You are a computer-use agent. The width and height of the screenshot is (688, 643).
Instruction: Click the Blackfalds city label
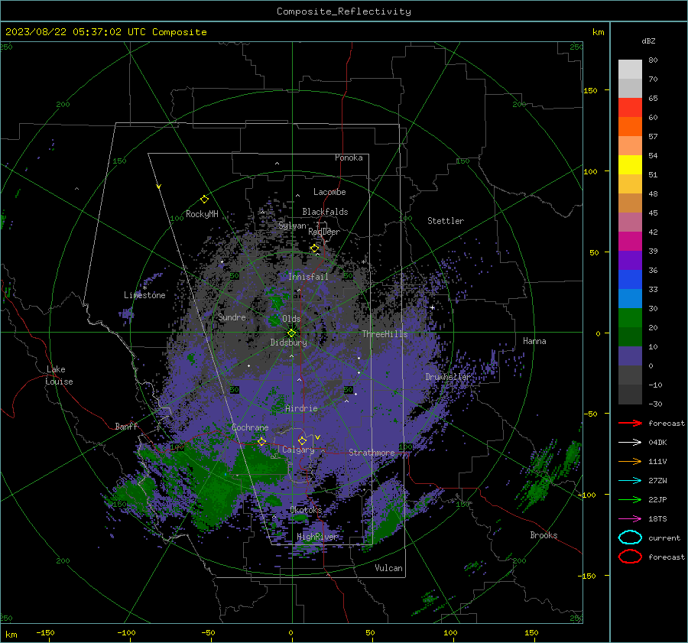[325, 212]
